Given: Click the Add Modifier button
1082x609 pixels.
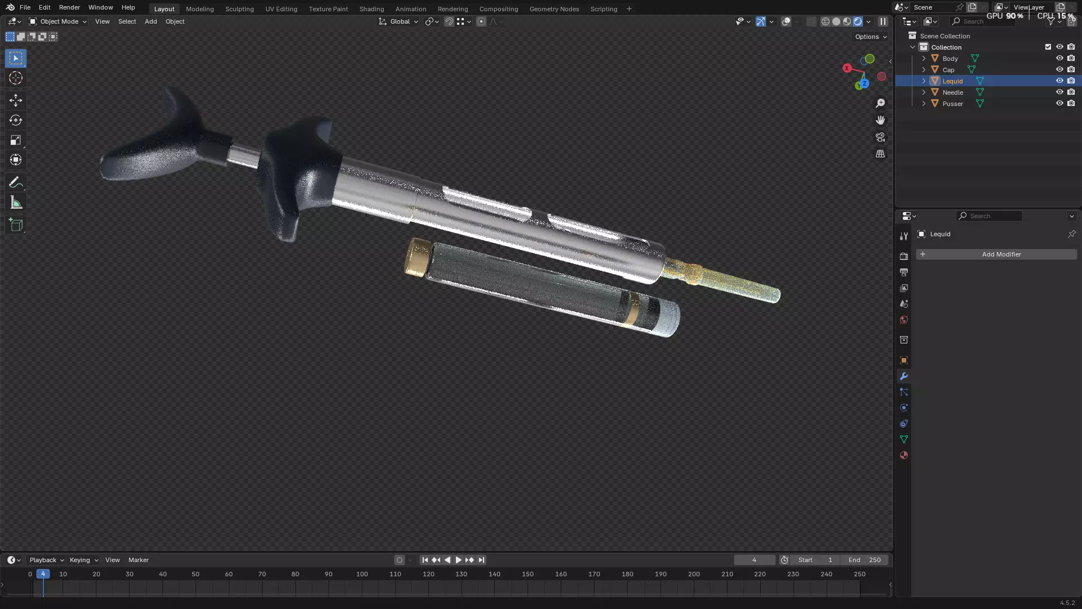Looking at the screenshot, I should (x=996, y=254).
